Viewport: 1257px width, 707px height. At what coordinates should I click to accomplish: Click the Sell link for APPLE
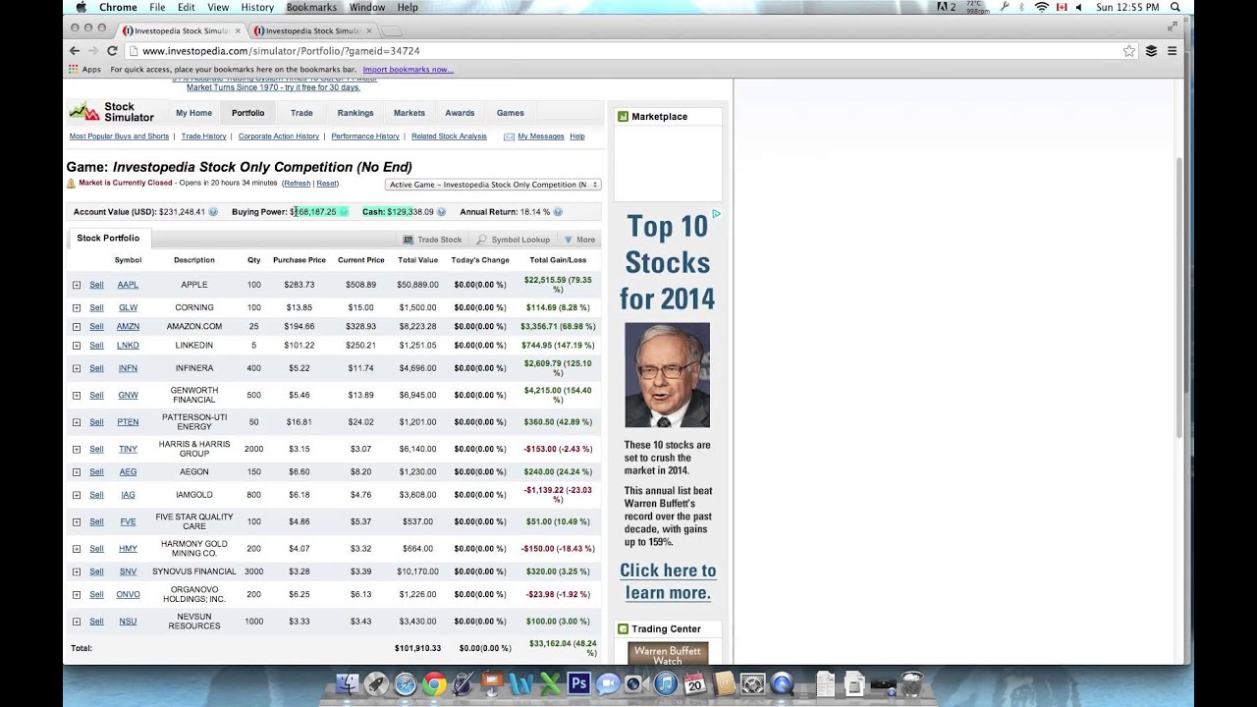(96, 285)
